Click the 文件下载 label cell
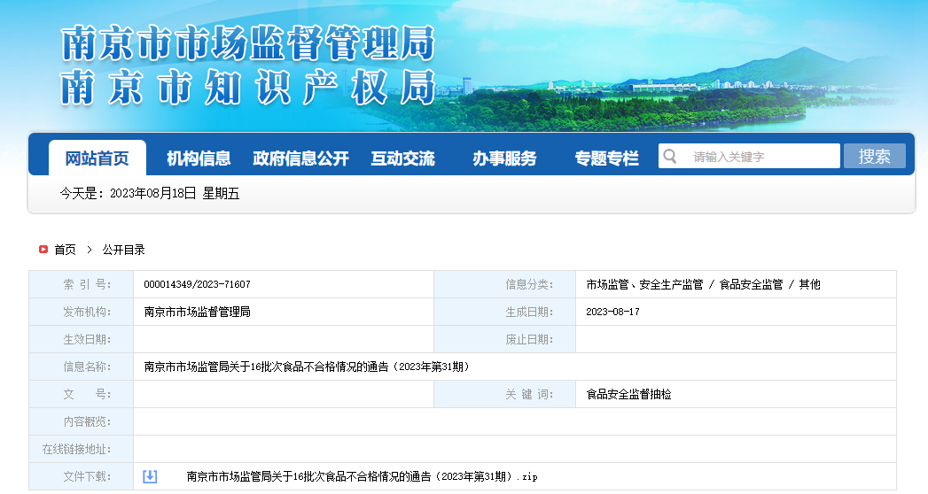928x494 pixels. pyautogui.click(x=81, y=477)
